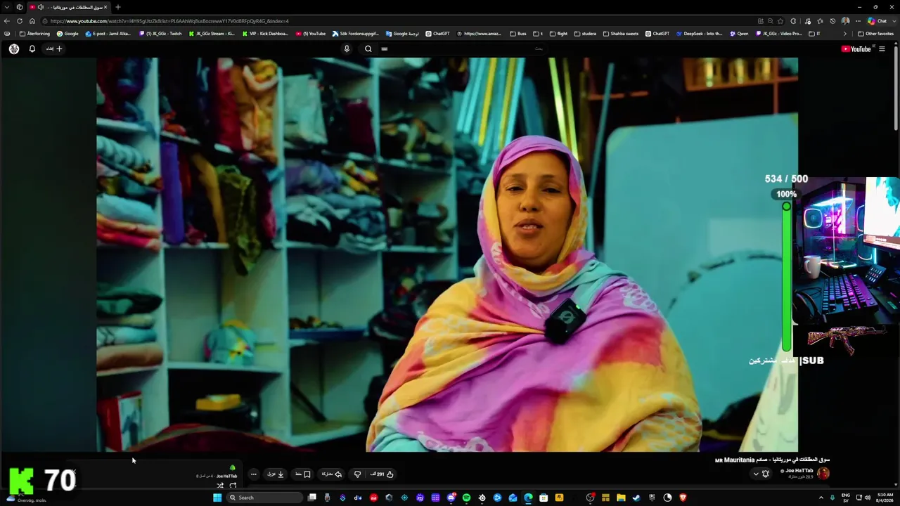Dislike the video with thumbs down
The height and width of the screenshot is (506, 900).
point(357,474)
